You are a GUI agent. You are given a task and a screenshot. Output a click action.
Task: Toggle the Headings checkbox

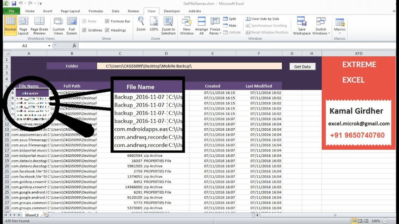[x=107, y=30]
